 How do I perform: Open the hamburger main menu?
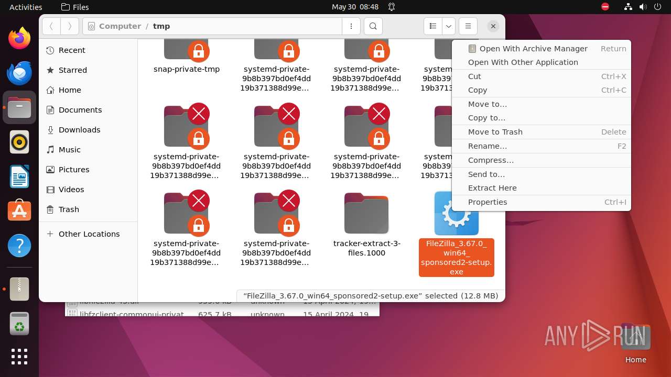click(468, 26)
